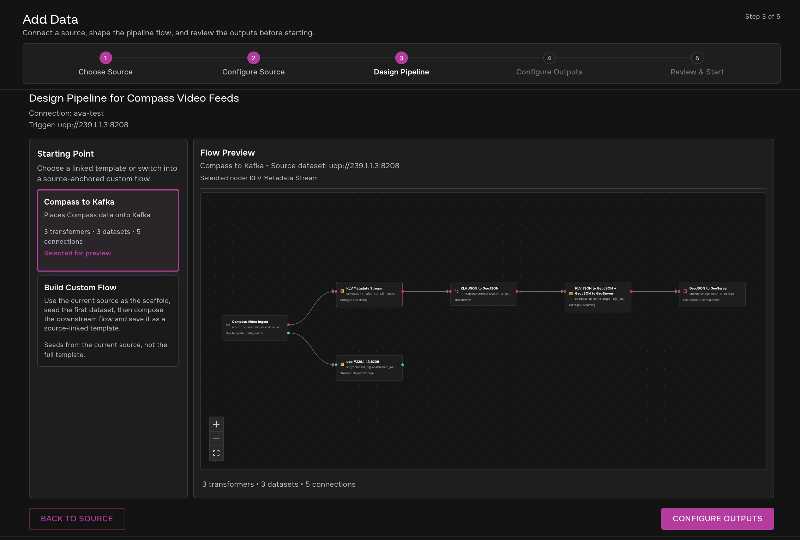Click KLV JSON to GeoJSON transformer input port

pyautogui.click(x=450, y=291)
